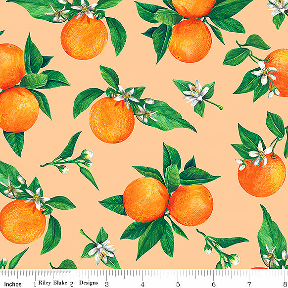The width and height of the screenshot is (288, 288).
Task: Click the number 5 on the ruler
Action: (178, 284)
